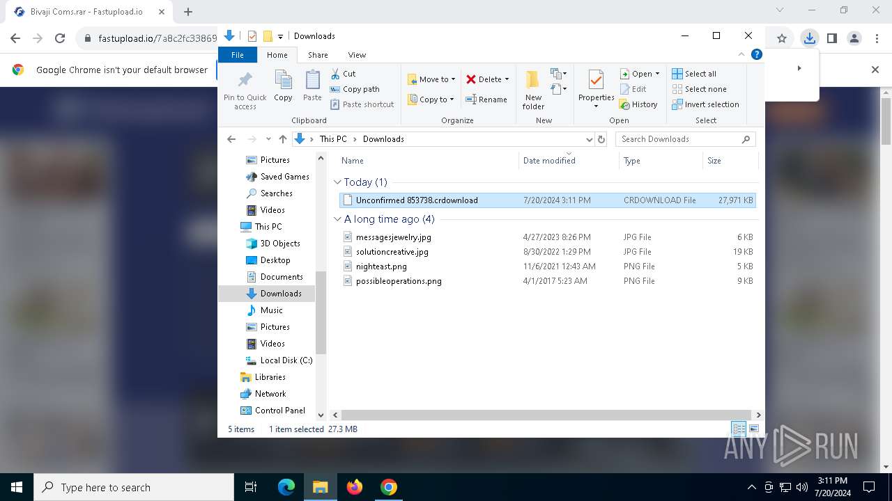Expand the Open button dropdown arrow

tap(657, 74)
